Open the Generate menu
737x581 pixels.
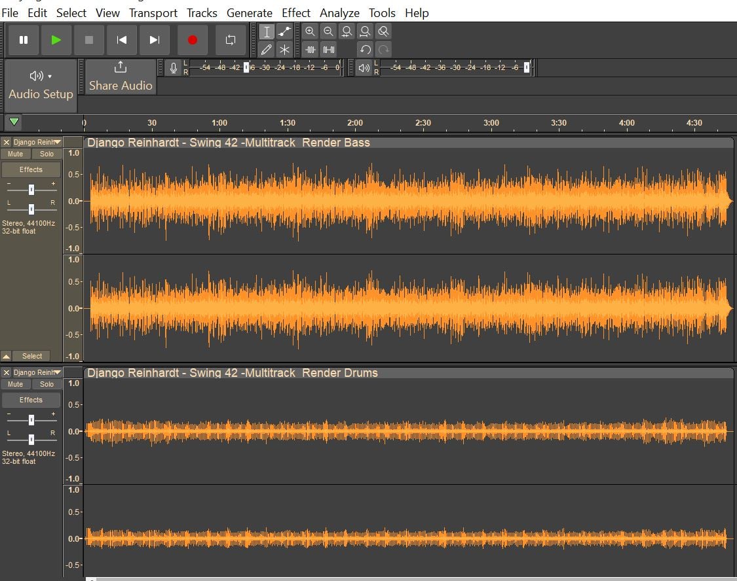(250, 12)
